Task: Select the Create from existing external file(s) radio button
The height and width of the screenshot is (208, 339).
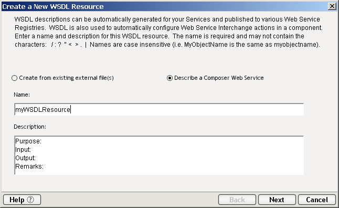Action: (x=14, y=78)
